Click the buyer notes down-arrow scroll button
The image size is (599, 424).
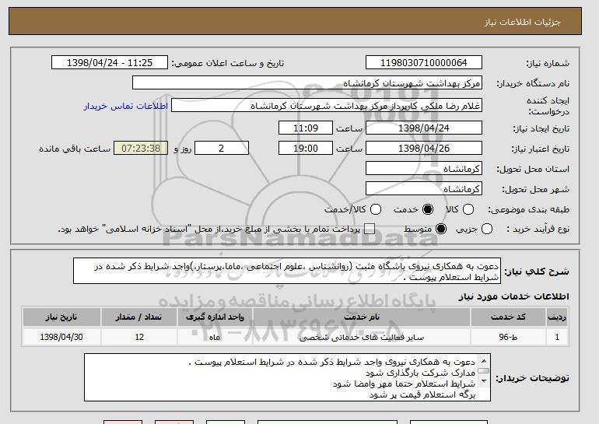(484, 381)
